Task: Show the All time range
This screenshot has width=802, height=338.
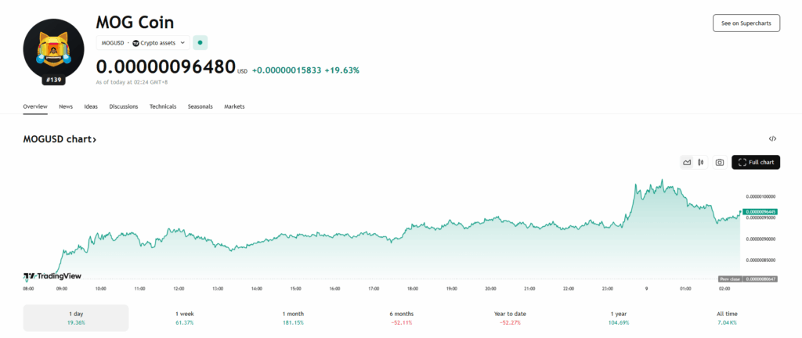Action: point(727,318)
